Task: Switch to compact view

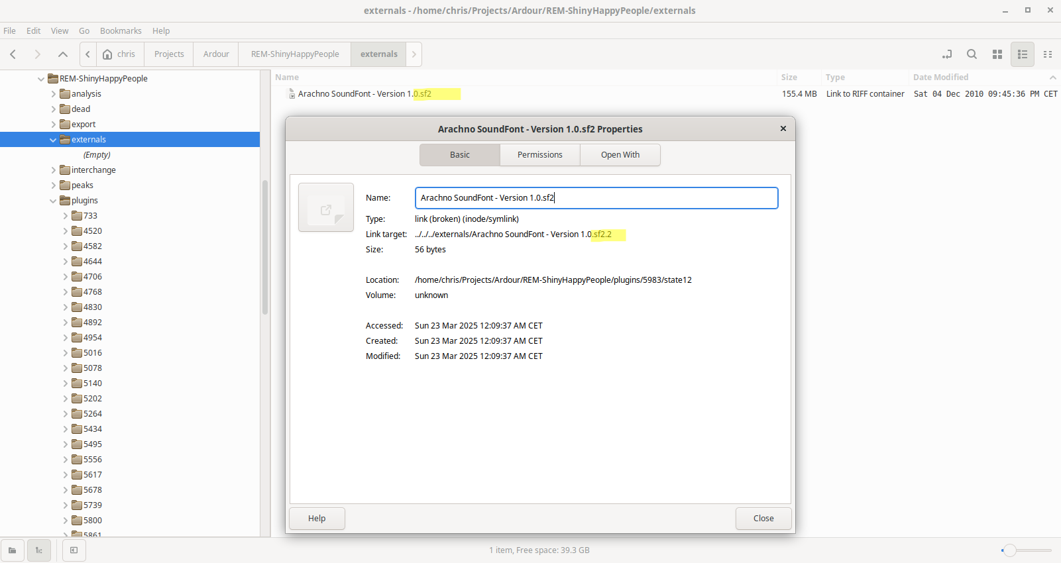Action: click(x=1047, y=54)
